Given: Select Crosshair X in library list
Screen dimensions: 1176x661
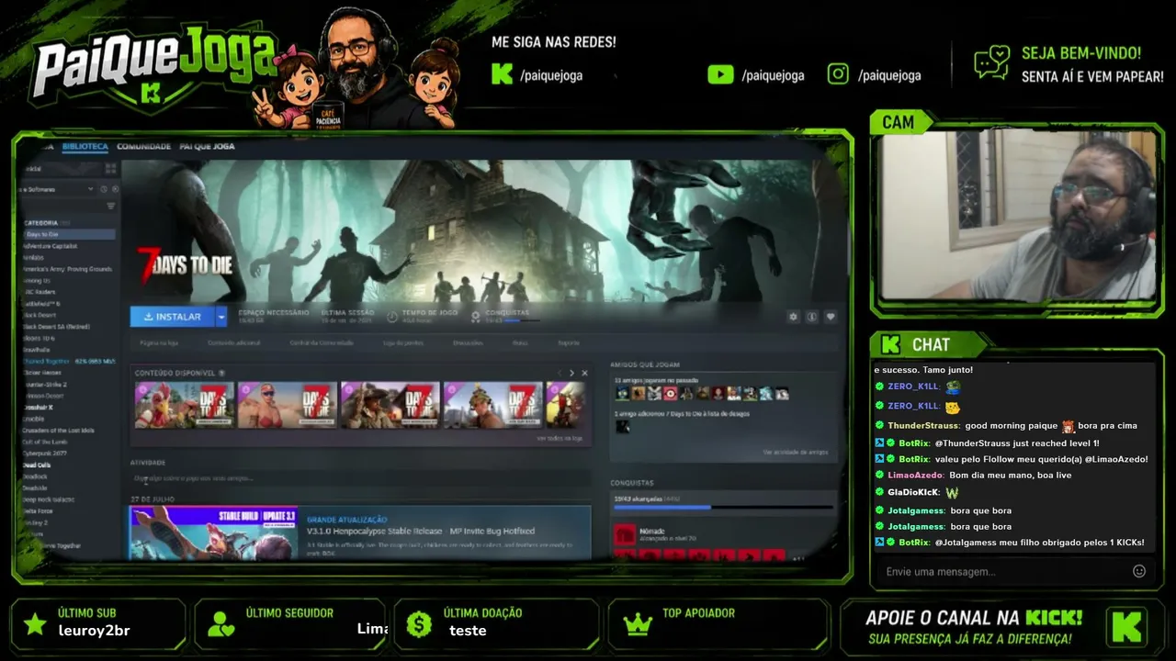Looking at the screenshot, I should click(38, 408).
